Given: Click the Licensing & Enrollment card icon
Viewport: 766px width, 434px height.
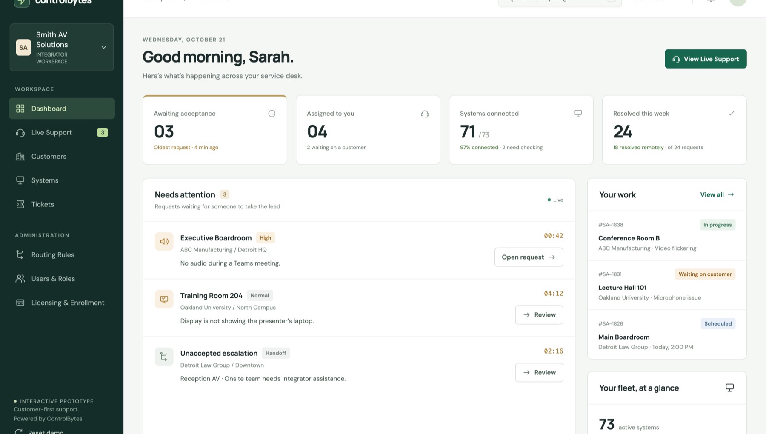Looking at the screenshot, I should [20, 303].
